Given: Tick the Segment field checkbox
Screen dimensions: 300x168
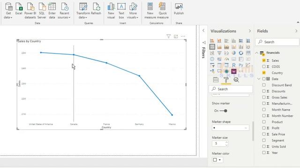Looking at the screenshot, I should click(x=264, y=140).
